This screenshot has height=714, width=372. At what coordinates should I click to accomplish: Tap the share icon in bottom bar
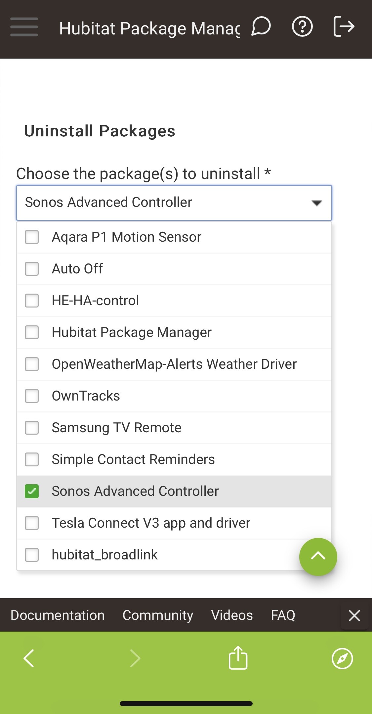pyautogui.click(x=238, y=658)
